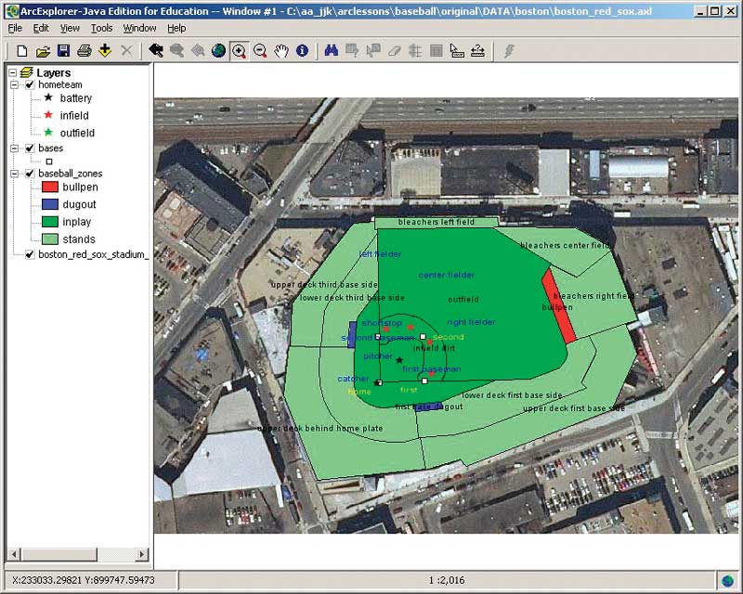Image resolution: width=743 pixels, height=594 pixels.
Task: Open the Tools menu
Action: pos(102,29)
